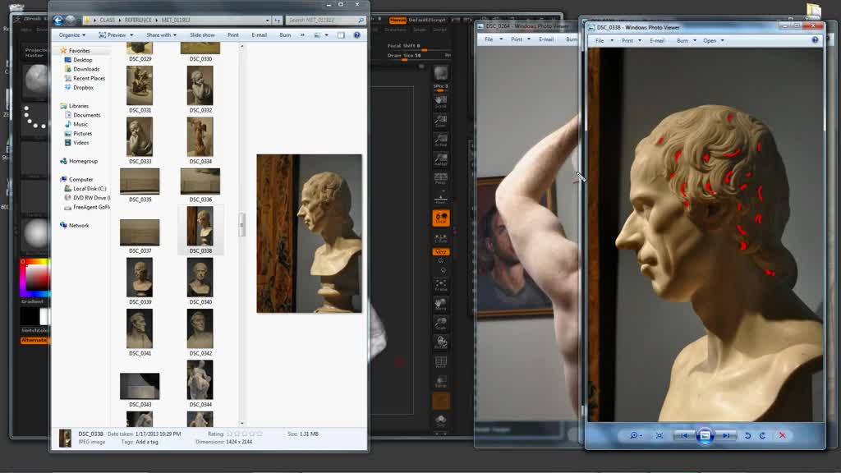This screenshot has width=841, height=473.
Task: Adjust the ZBrush Focal Shift slider
Action: [x=419, y=47]
